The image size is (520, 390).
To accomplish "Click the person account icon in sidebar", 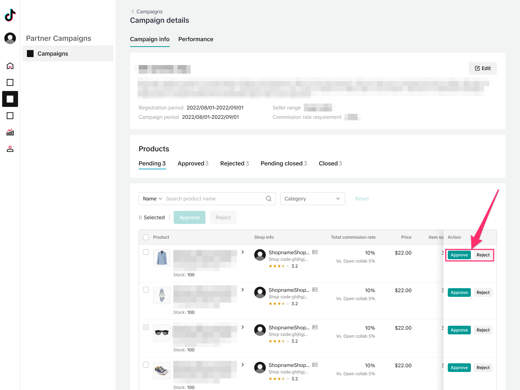I will [10, 149].
